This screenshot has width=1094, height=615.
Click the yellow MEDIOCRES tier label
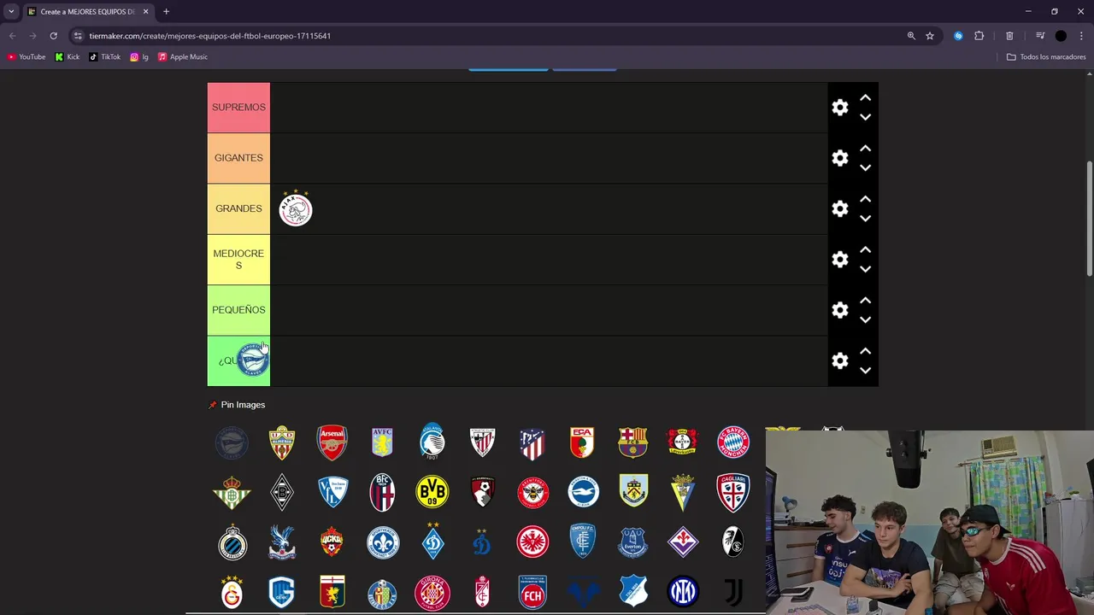238,260
